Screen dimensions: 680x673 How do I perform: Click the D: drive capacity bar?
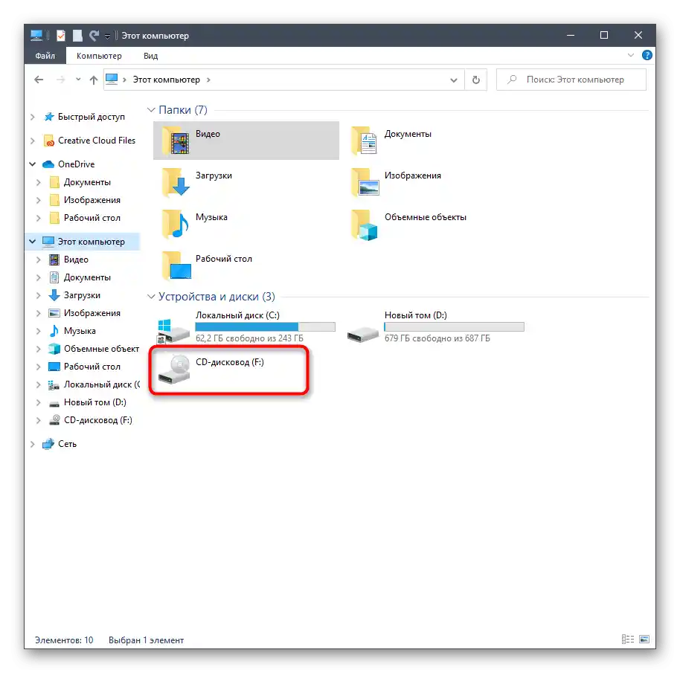point(454,326)
